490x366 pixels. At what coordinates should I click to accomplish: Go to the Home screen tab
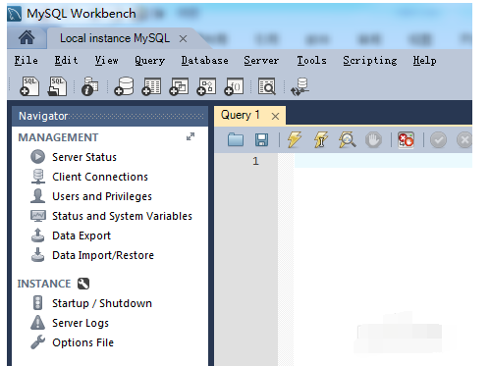[x=27, y=37]
